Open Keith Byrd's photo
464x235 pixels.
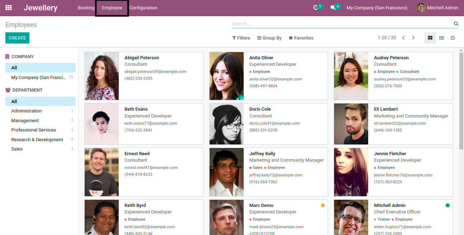[x=102, y=217]
